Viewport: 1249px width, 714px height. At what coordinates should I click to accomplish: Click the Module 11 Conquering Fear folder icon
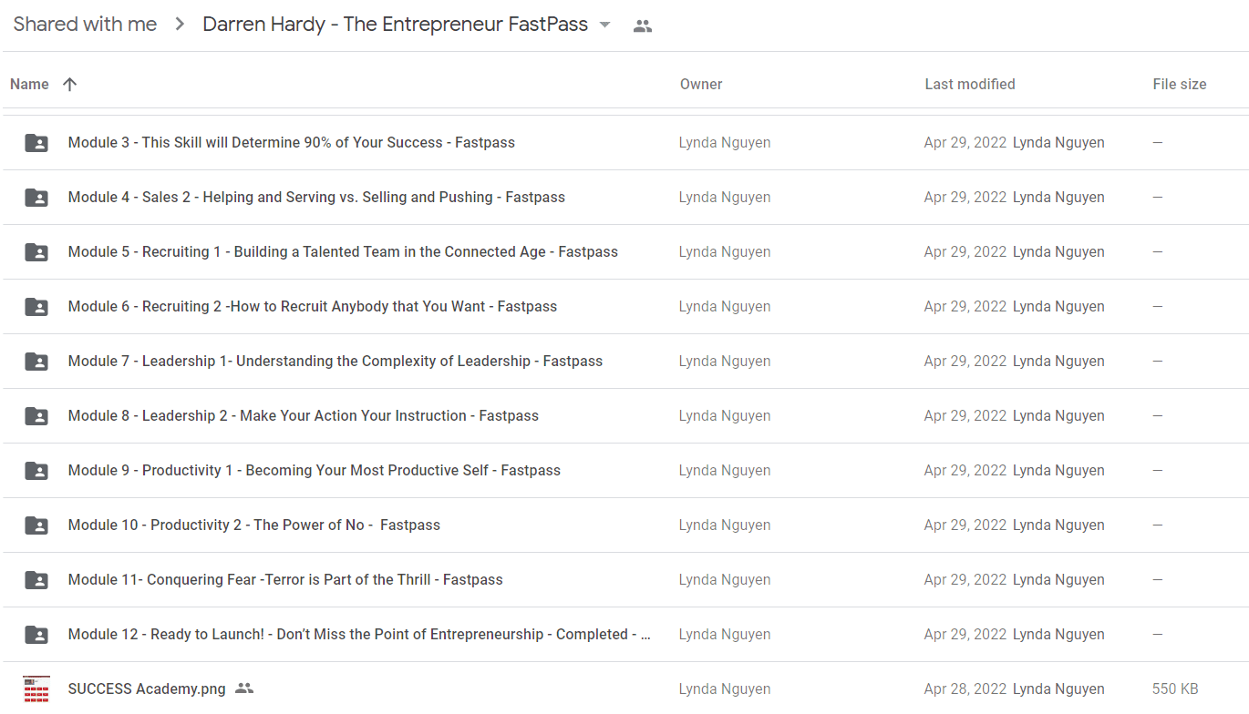(x=36, y=580)
